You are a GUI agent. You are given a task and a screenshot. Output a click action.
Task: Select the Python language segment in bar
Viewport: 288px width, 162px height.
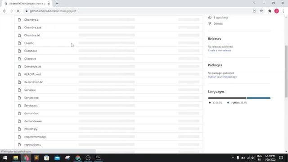coord(258,98)
